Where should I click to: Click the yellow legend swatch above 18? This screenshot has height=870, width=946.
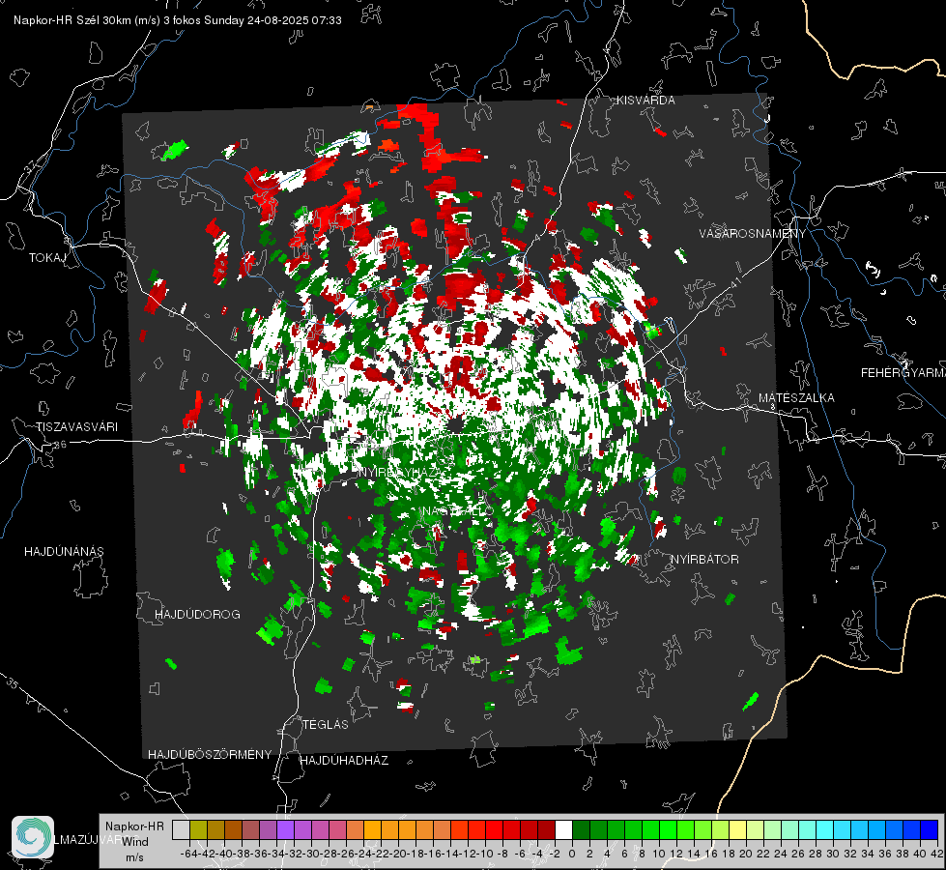pyautogui.click(x=738, y=830)
